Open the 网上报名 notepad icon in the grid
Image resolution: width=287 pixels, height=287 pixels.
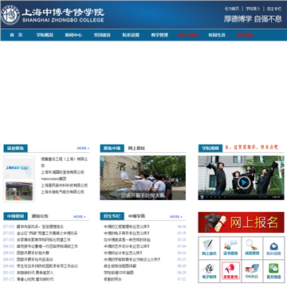(x=209, y=248)
